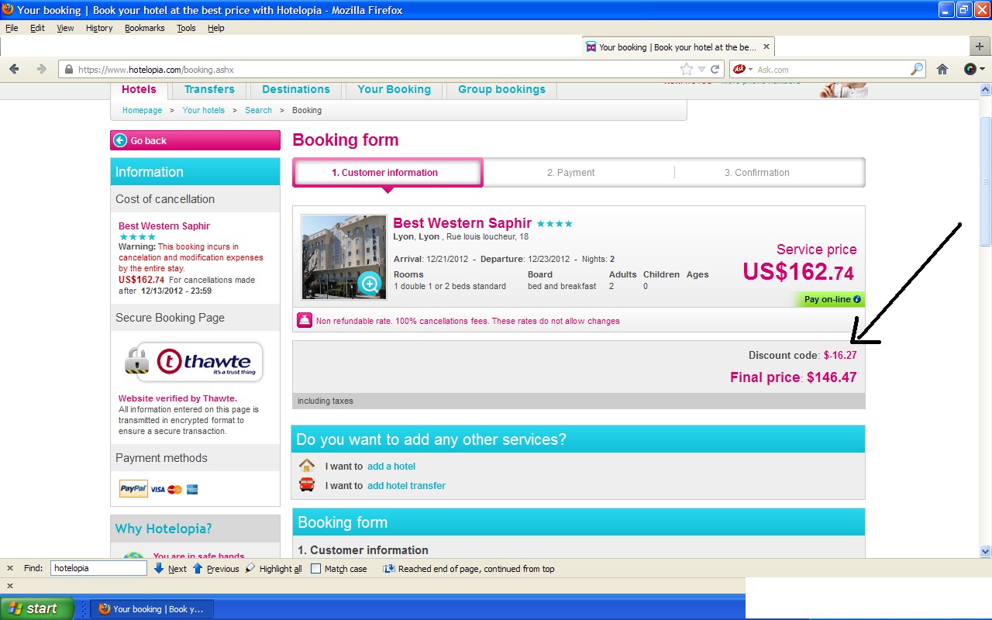Click the Discount code $-16.27 value

pyautogui.click(x=840, y=355)
